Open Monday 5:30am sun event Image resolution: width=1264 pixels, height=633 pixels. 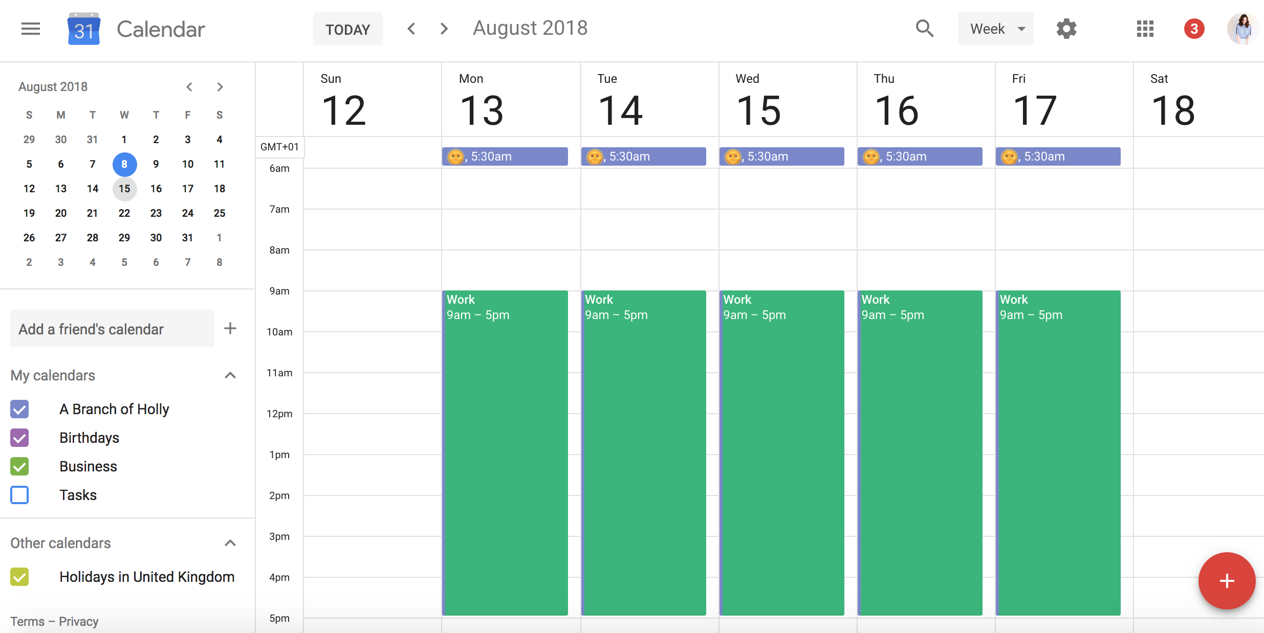[505, 156]
